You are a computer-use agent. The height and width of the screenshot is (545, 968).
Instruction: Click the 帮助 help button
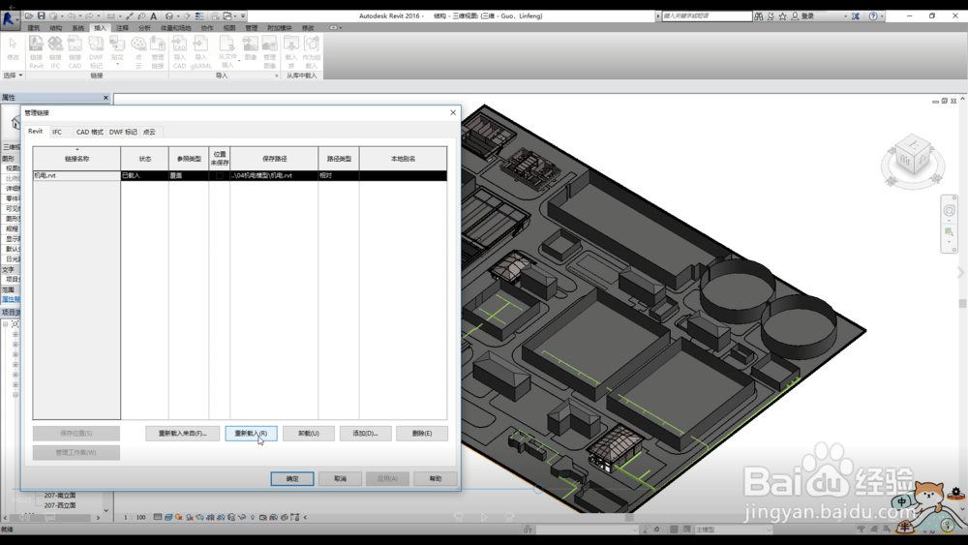pyautogui.click(x=436, y=479)
